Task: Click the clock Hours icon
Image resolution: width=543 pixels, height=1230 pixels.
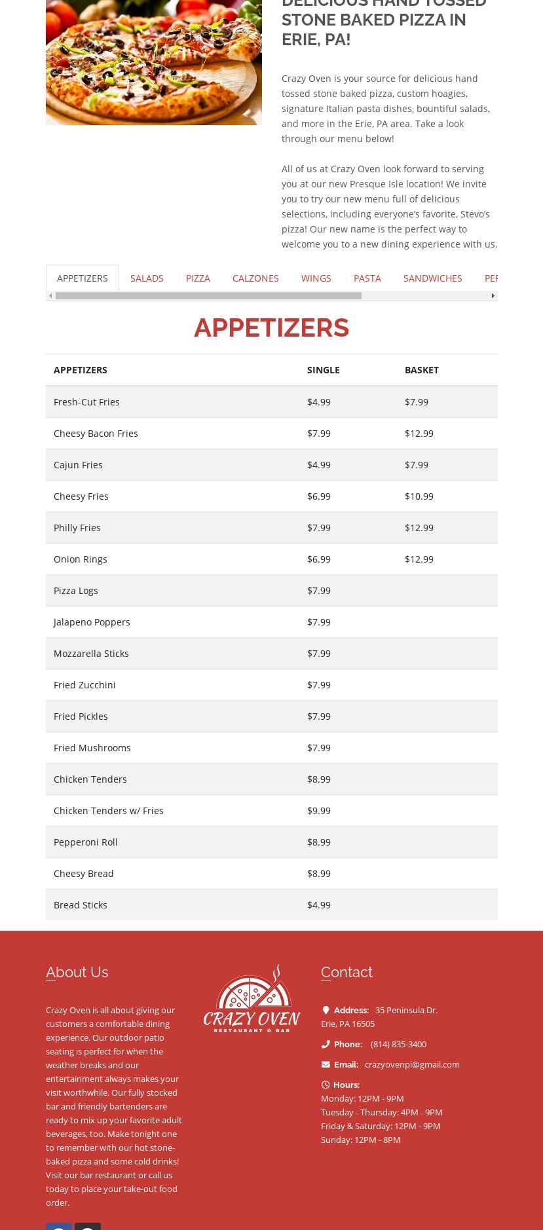Action: pos(326,1085)
